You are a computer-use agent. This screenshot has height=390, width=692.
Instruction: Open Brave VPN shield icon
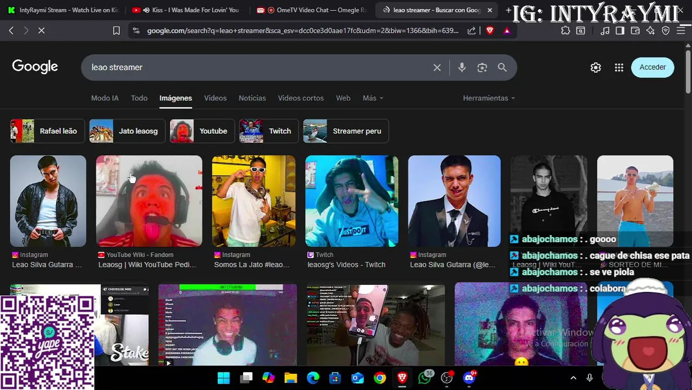click(665, 31)
